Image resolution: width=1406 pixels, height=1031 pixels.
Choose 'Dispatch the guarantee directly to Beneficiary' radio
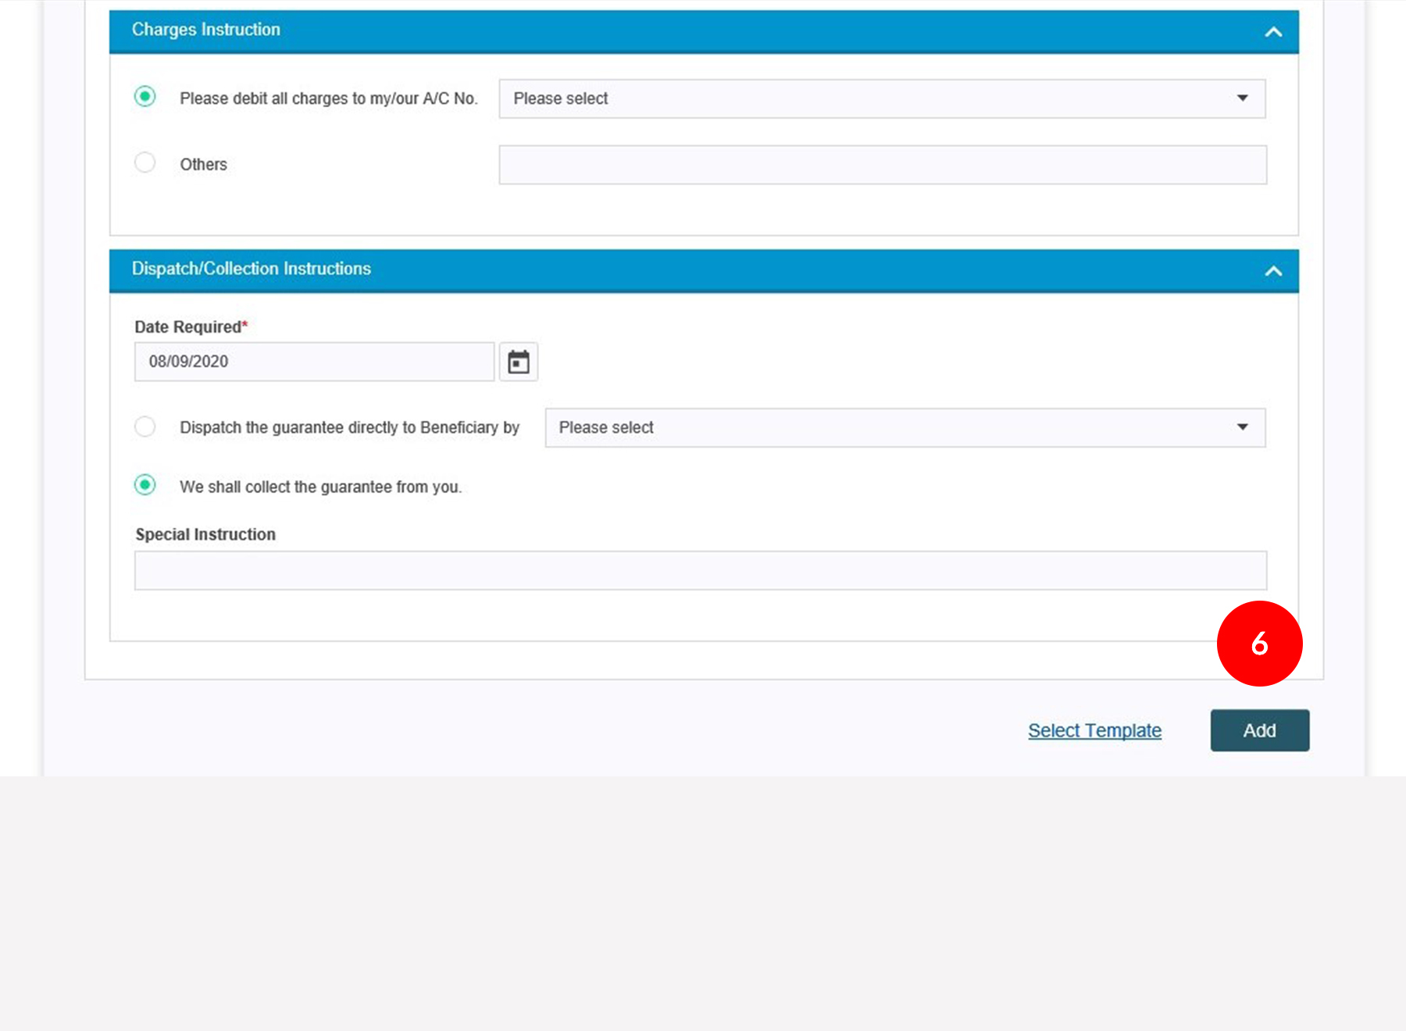(145, 426)
